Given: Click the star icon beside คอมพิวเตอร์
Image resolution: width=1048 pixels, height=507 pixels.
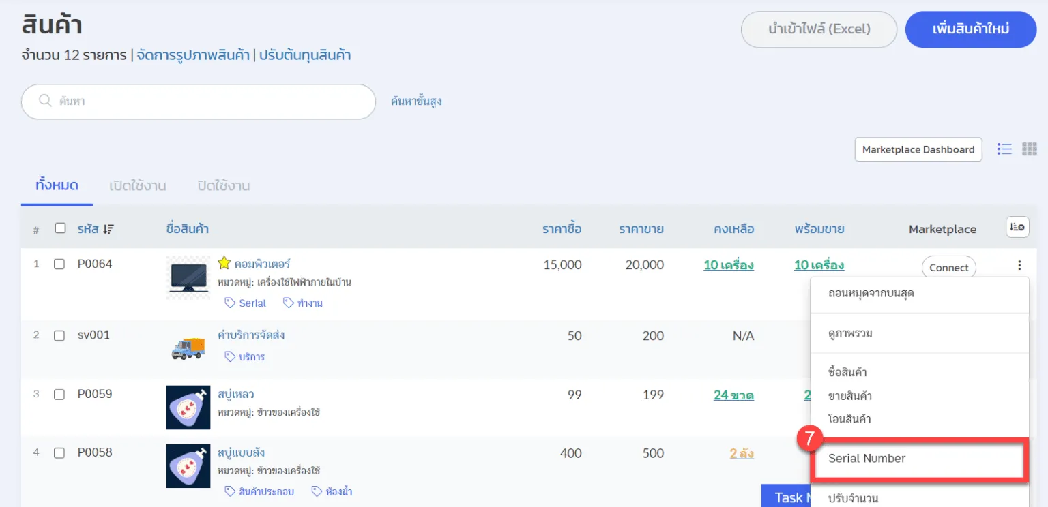Looking at the screenshot, I should pos(224,263).
